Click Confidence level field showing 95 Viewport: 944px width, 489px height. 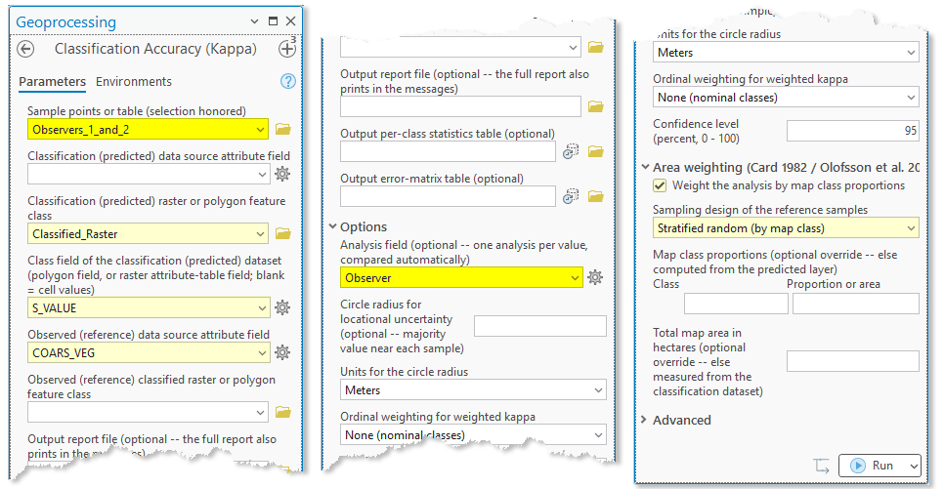[x=852, y=131]
